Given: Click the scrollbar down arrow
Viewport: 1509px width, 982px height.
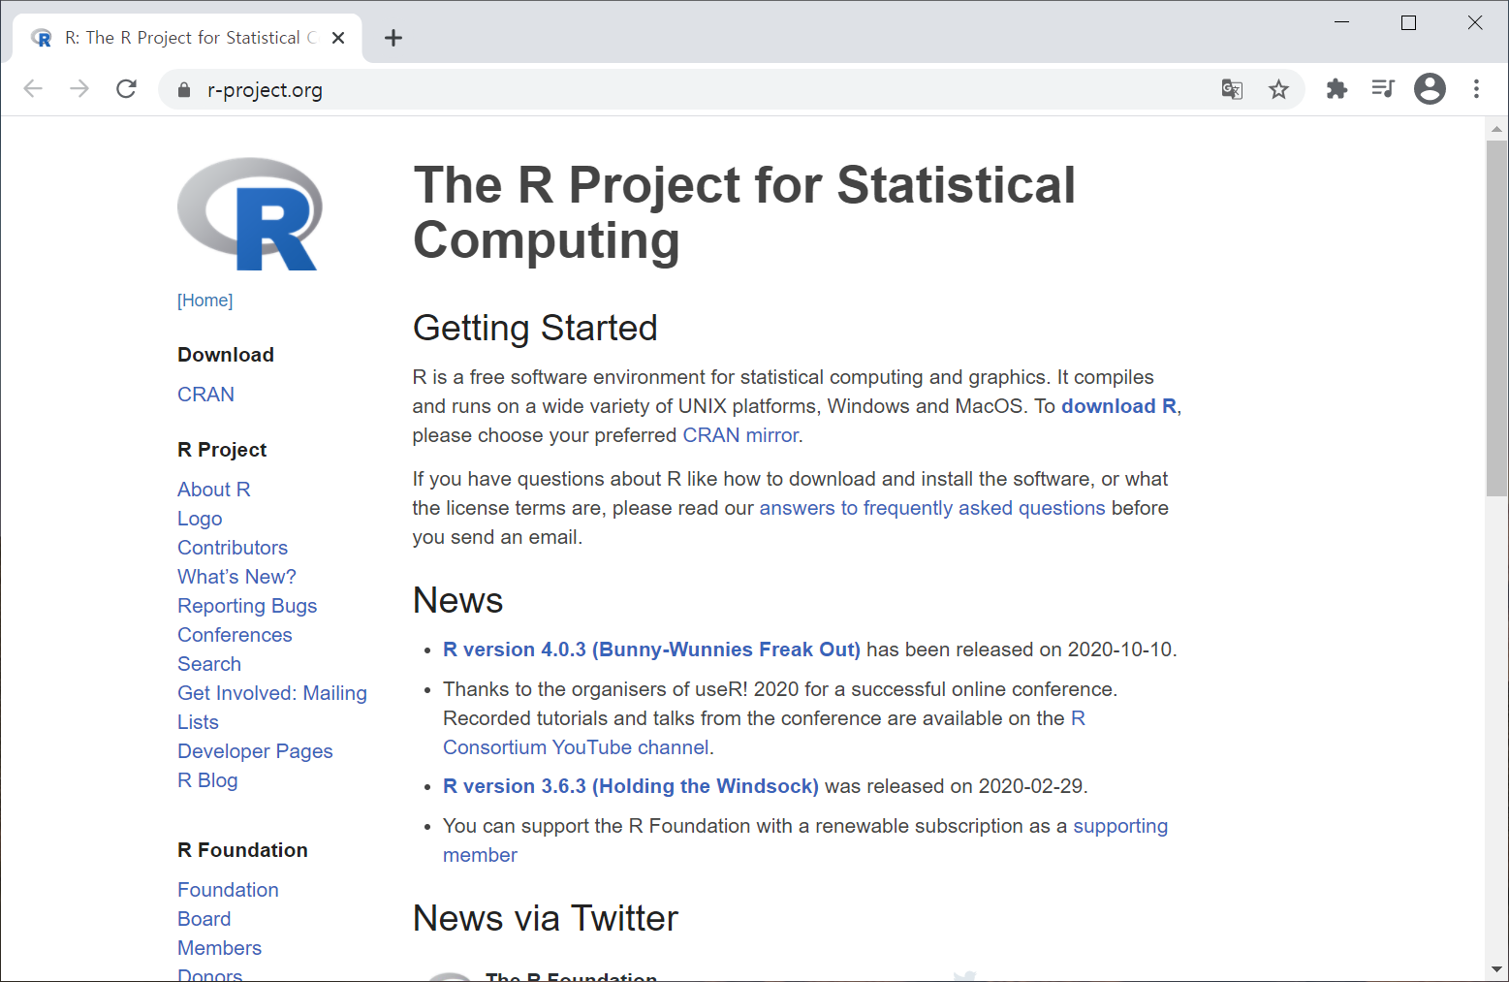Looking at the screenshot, I should (x=1496, y=969).
